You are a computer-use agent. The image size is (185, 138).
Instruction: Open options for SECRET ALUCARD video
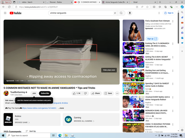pos(173,57)
